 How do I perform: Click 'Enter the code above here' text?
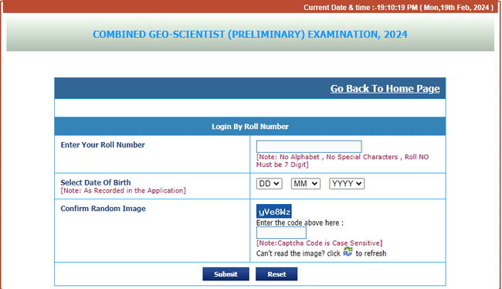click(x=300, y=223)
